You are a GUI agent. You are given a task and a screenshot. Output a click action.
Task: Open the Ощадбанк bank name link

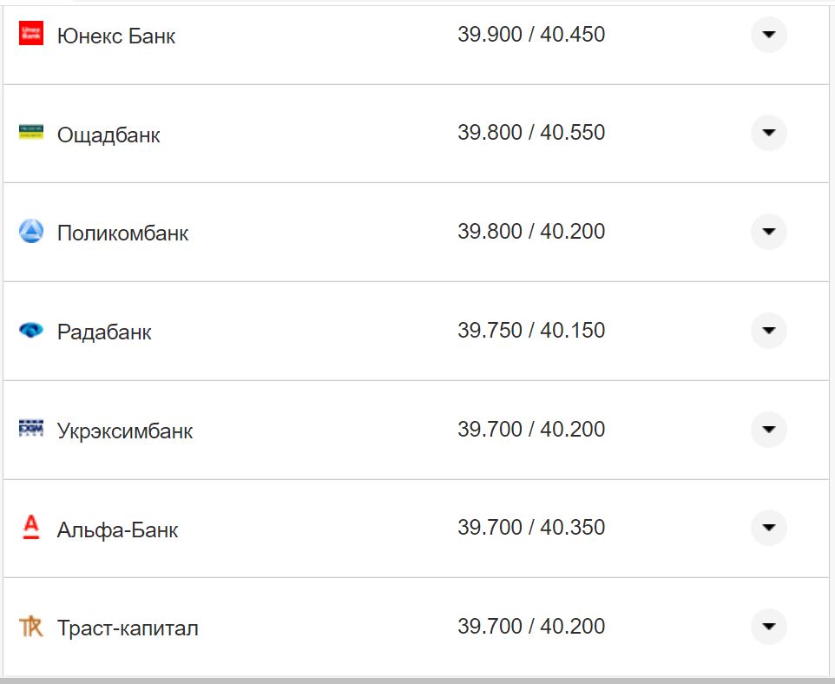[x=108, y=135]
